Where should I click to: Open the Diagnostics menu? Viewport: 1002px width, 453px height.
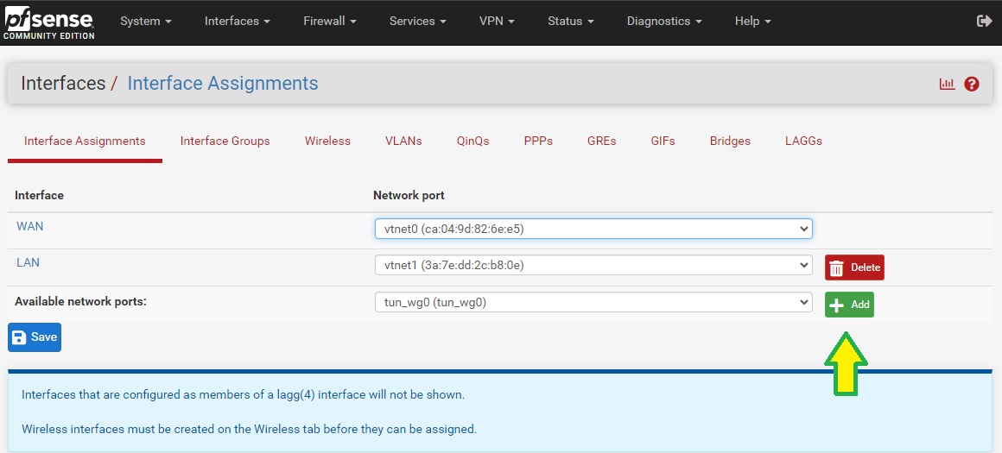[663, 21]
